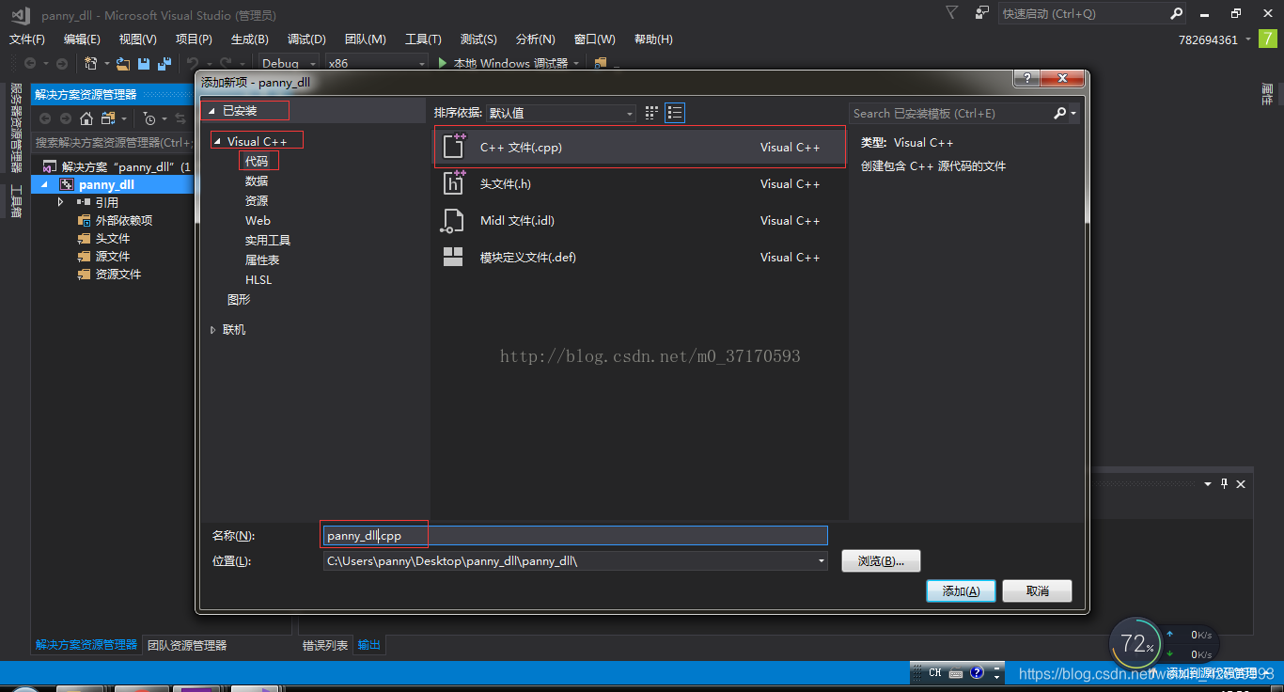
Task: Pin the output panel with pushpin icon
Action: click(1224, 483)
